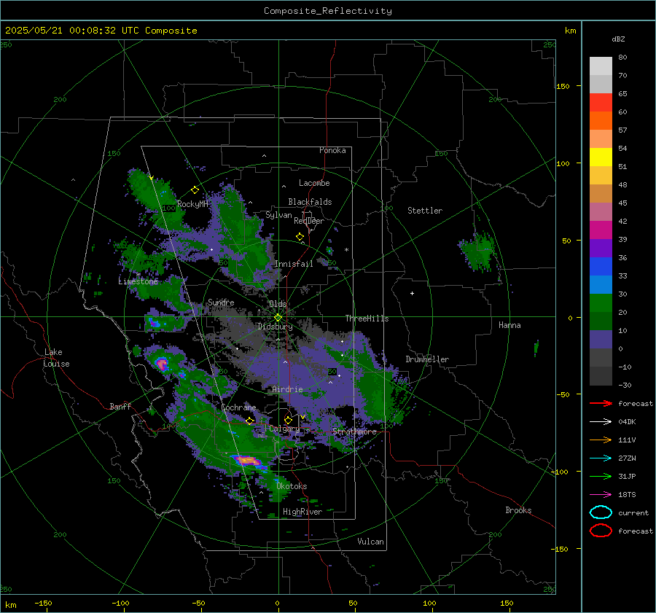Click the purple 10 dBZ color swatch

(x=601, y=339)
